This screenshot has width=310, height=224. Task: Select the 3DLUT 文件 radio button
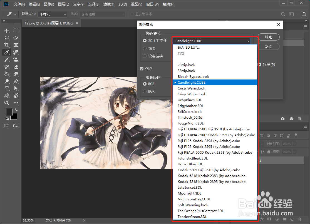[145, 41]
